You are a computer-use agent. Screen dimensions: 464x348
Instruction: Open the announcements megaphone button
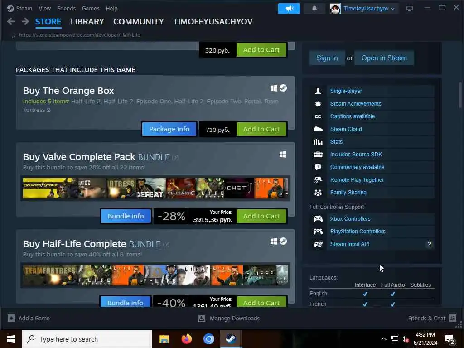click(289, 9)
